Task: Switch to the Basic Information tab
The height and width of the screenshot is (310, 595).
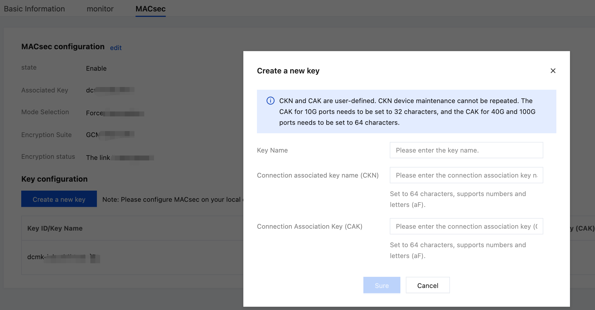Action: 34,9
